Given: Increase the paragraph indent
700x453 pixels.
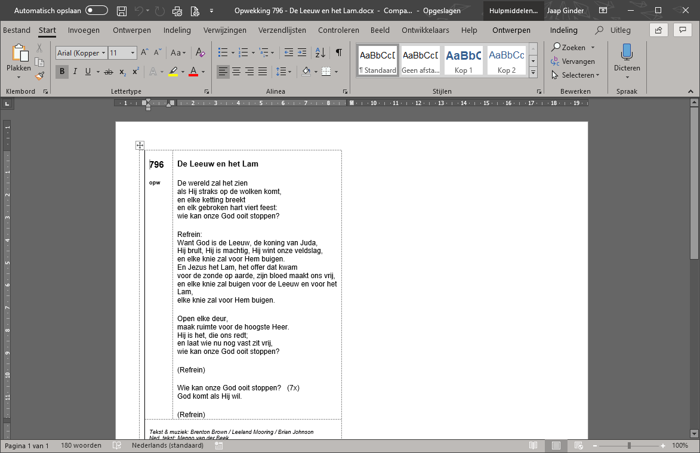Looking at the screenshot, I should coord(302,53).
